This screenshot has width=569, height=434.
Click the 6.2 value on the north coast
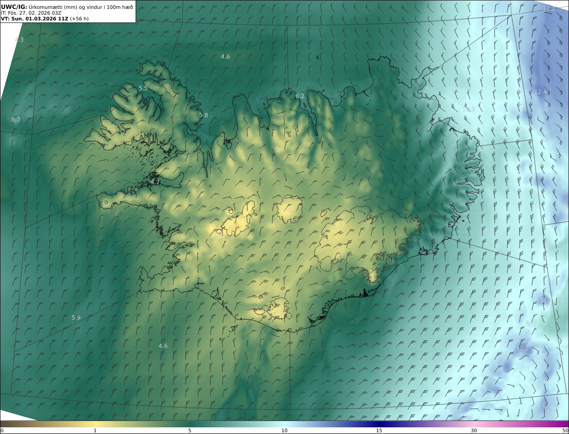click(x=300, y=96)
